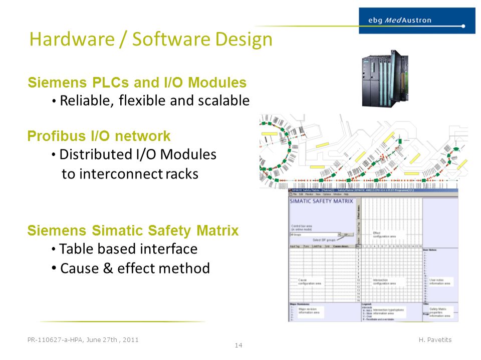The width and height of the screenshot is (481, 360).
Task: Click the 'Cause configuration area' label
Action: (x=310, y=281)
